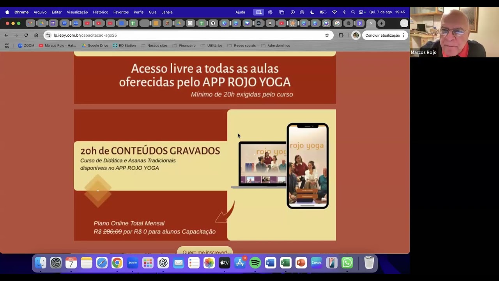Open RD Station bookmark

coord(124,46)
